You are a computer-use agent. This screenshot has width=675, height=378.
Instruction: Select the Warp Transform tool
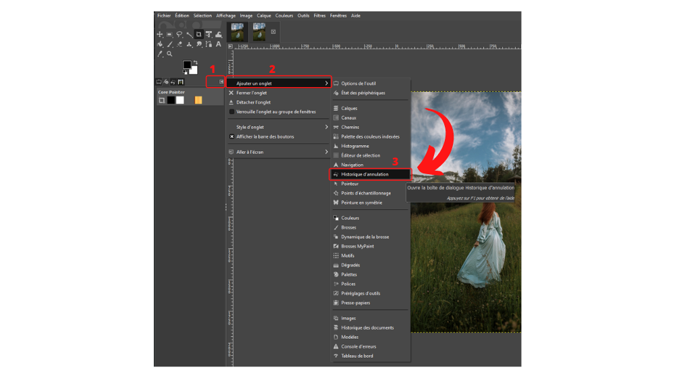pyautogui.click(x=219, y=34)
